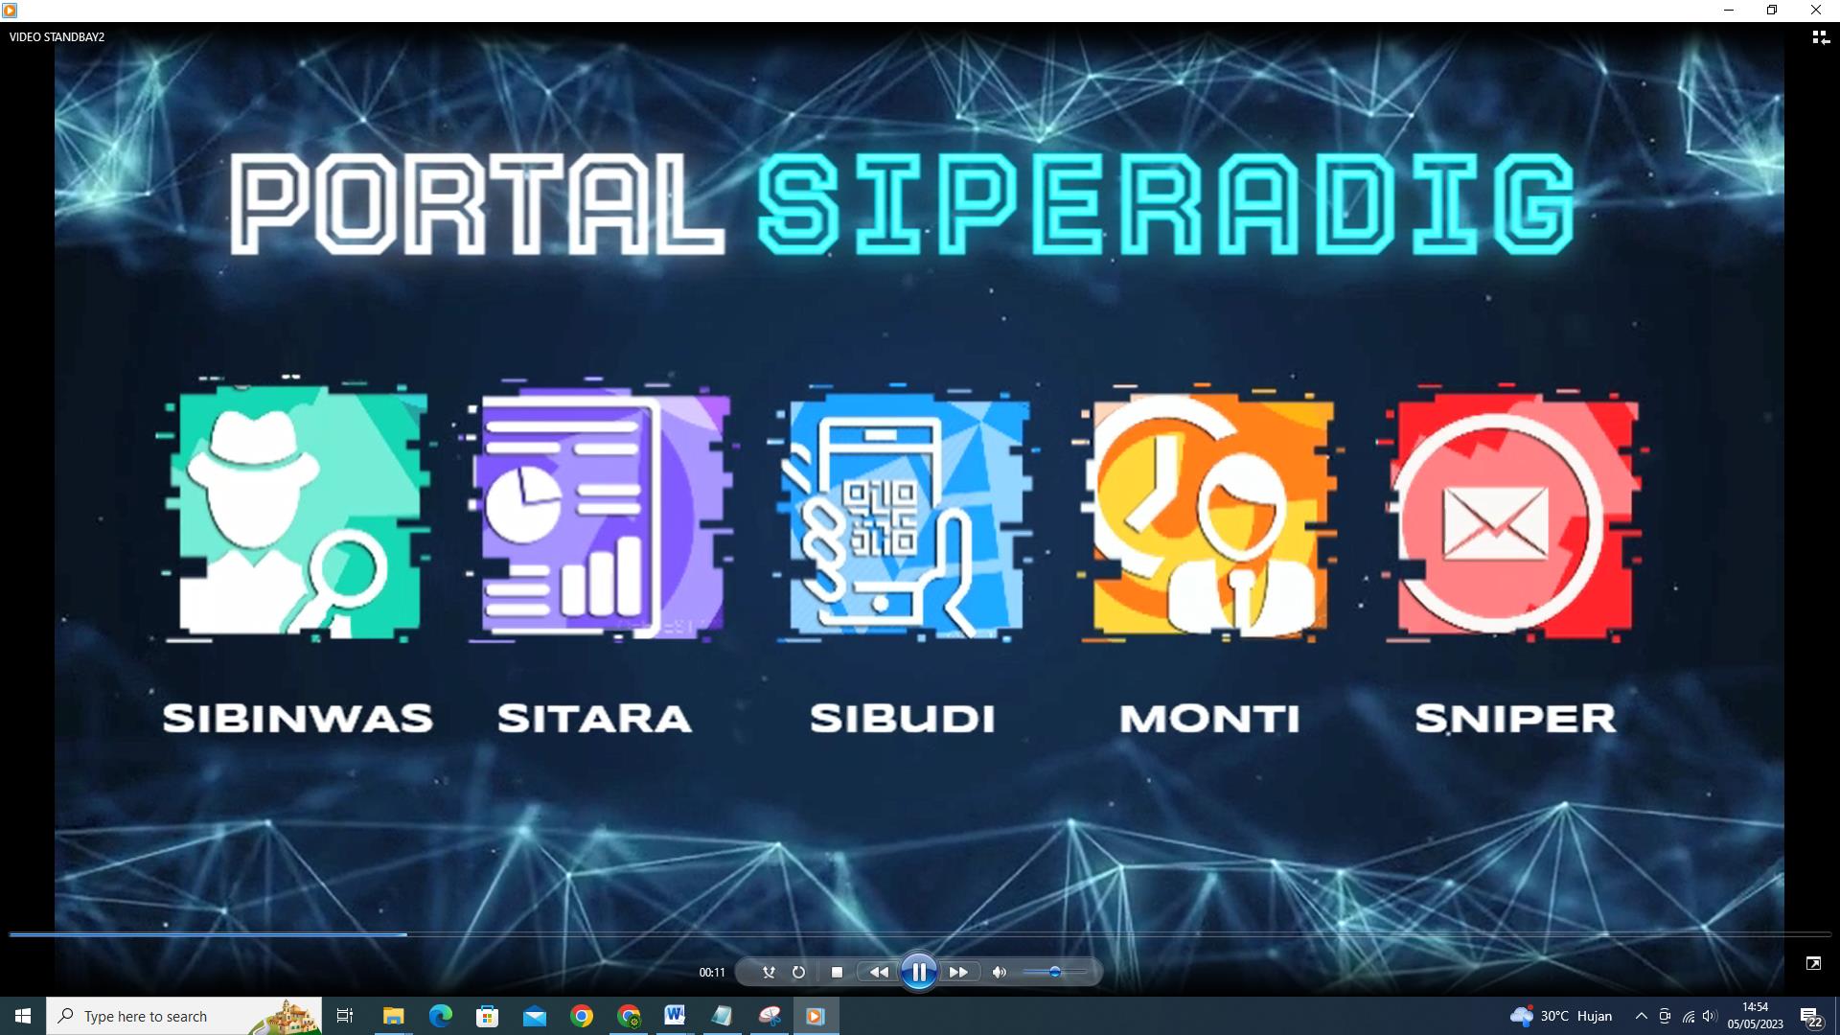This screenshot has width=1840, height=1035.
Task: Adjust the player volume slider
Action: pyautogui.click(x=1054, y=972)
